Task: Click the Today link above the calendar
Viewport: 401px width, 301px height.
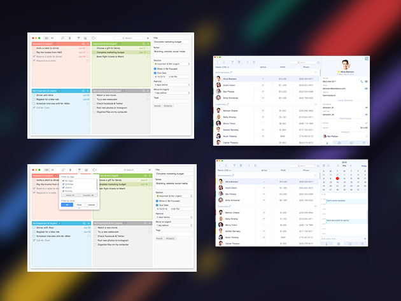Action: click(x=363, y=166)
